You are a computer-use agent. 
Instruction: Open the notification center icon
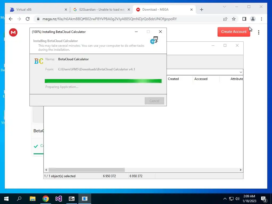tap(263, 199)
